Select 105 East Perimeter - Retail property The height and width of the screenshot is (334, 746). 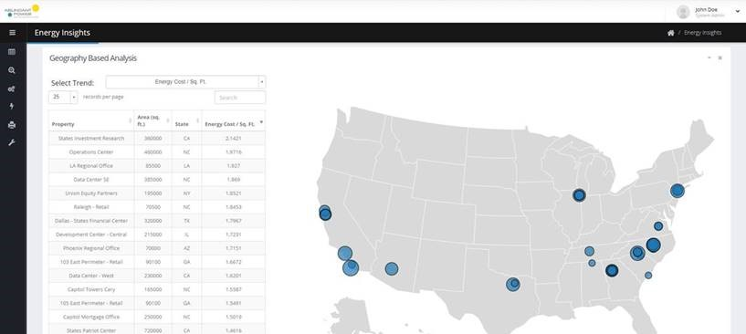pos(91,303)
